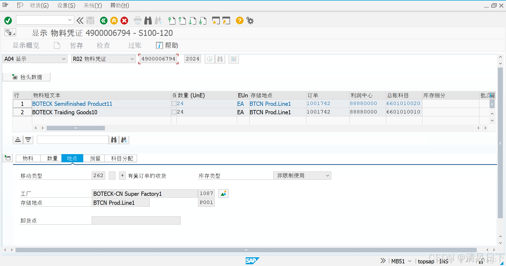Click the document year field 2024
Viewport: 506px width, 266px height.
192,59
